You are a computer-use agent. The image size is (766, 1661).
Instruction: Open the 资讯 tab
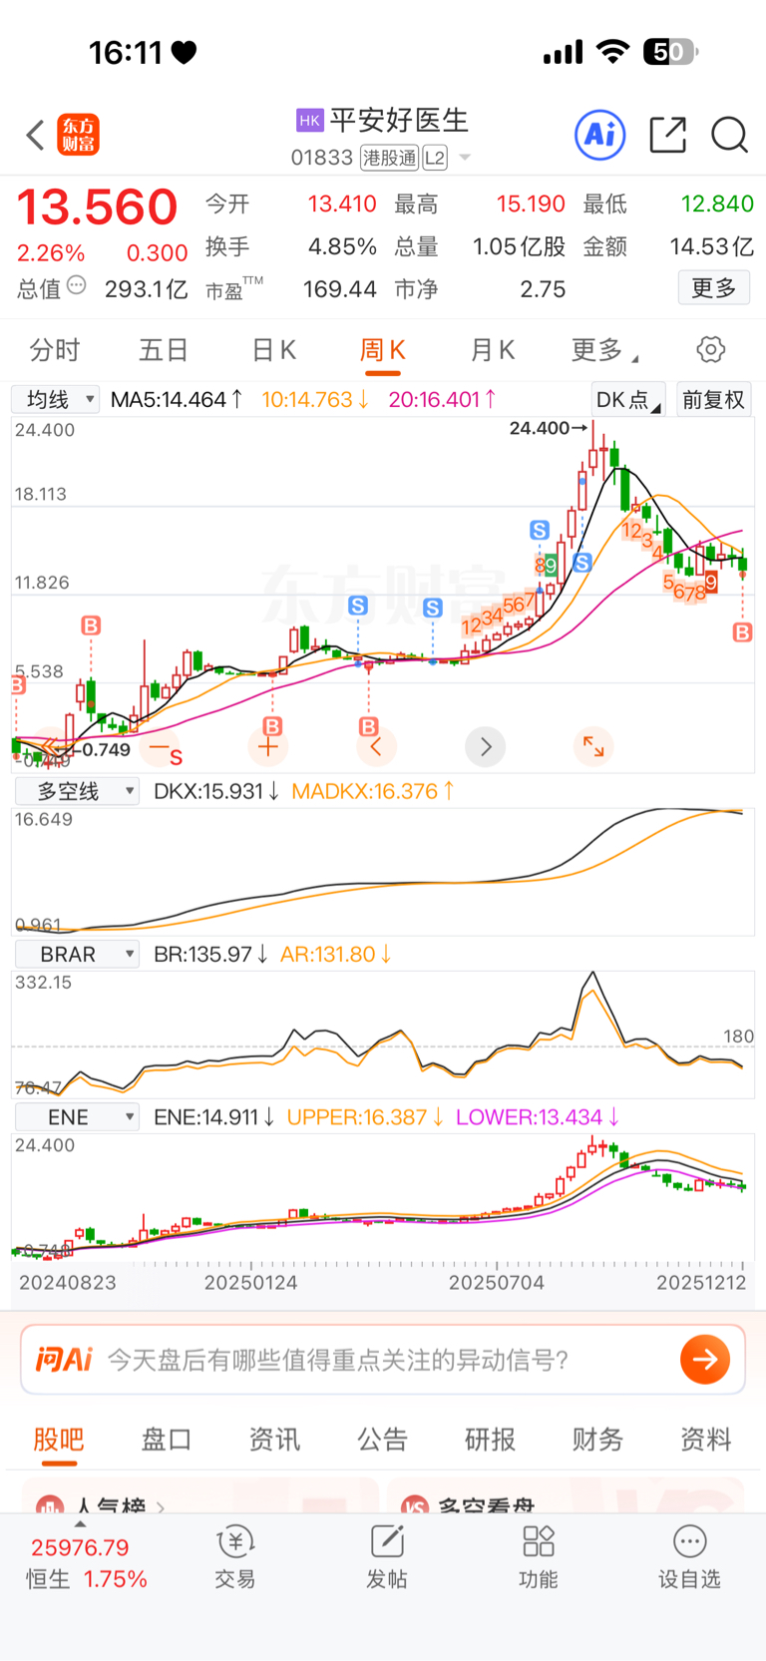[x=274, y=1440]
